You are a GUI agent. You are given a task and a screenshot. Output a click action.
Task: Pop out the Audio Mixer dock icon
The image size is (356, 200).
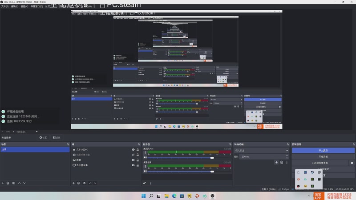pyautogui.click(x=230, y=144)
